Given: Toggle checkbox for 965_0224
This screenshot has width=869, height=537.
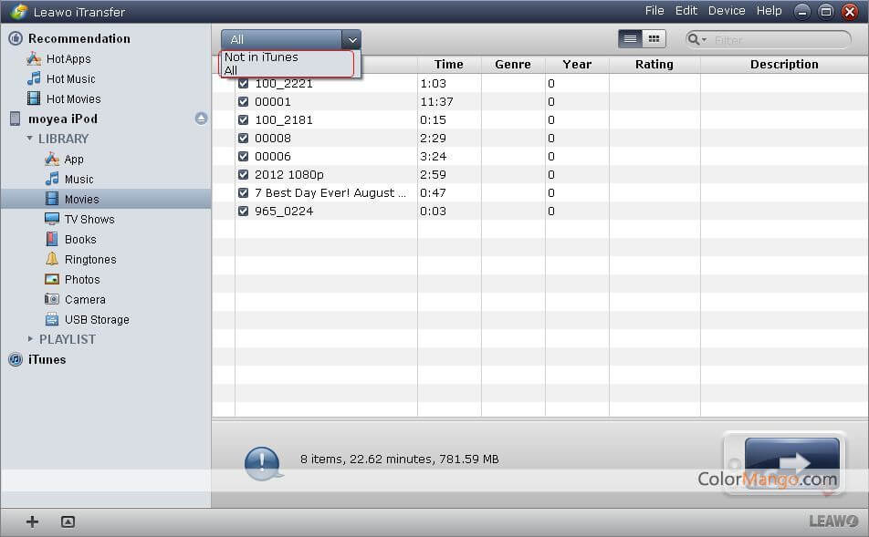Looking at the screenshot, I should click(x=244, y=212).
